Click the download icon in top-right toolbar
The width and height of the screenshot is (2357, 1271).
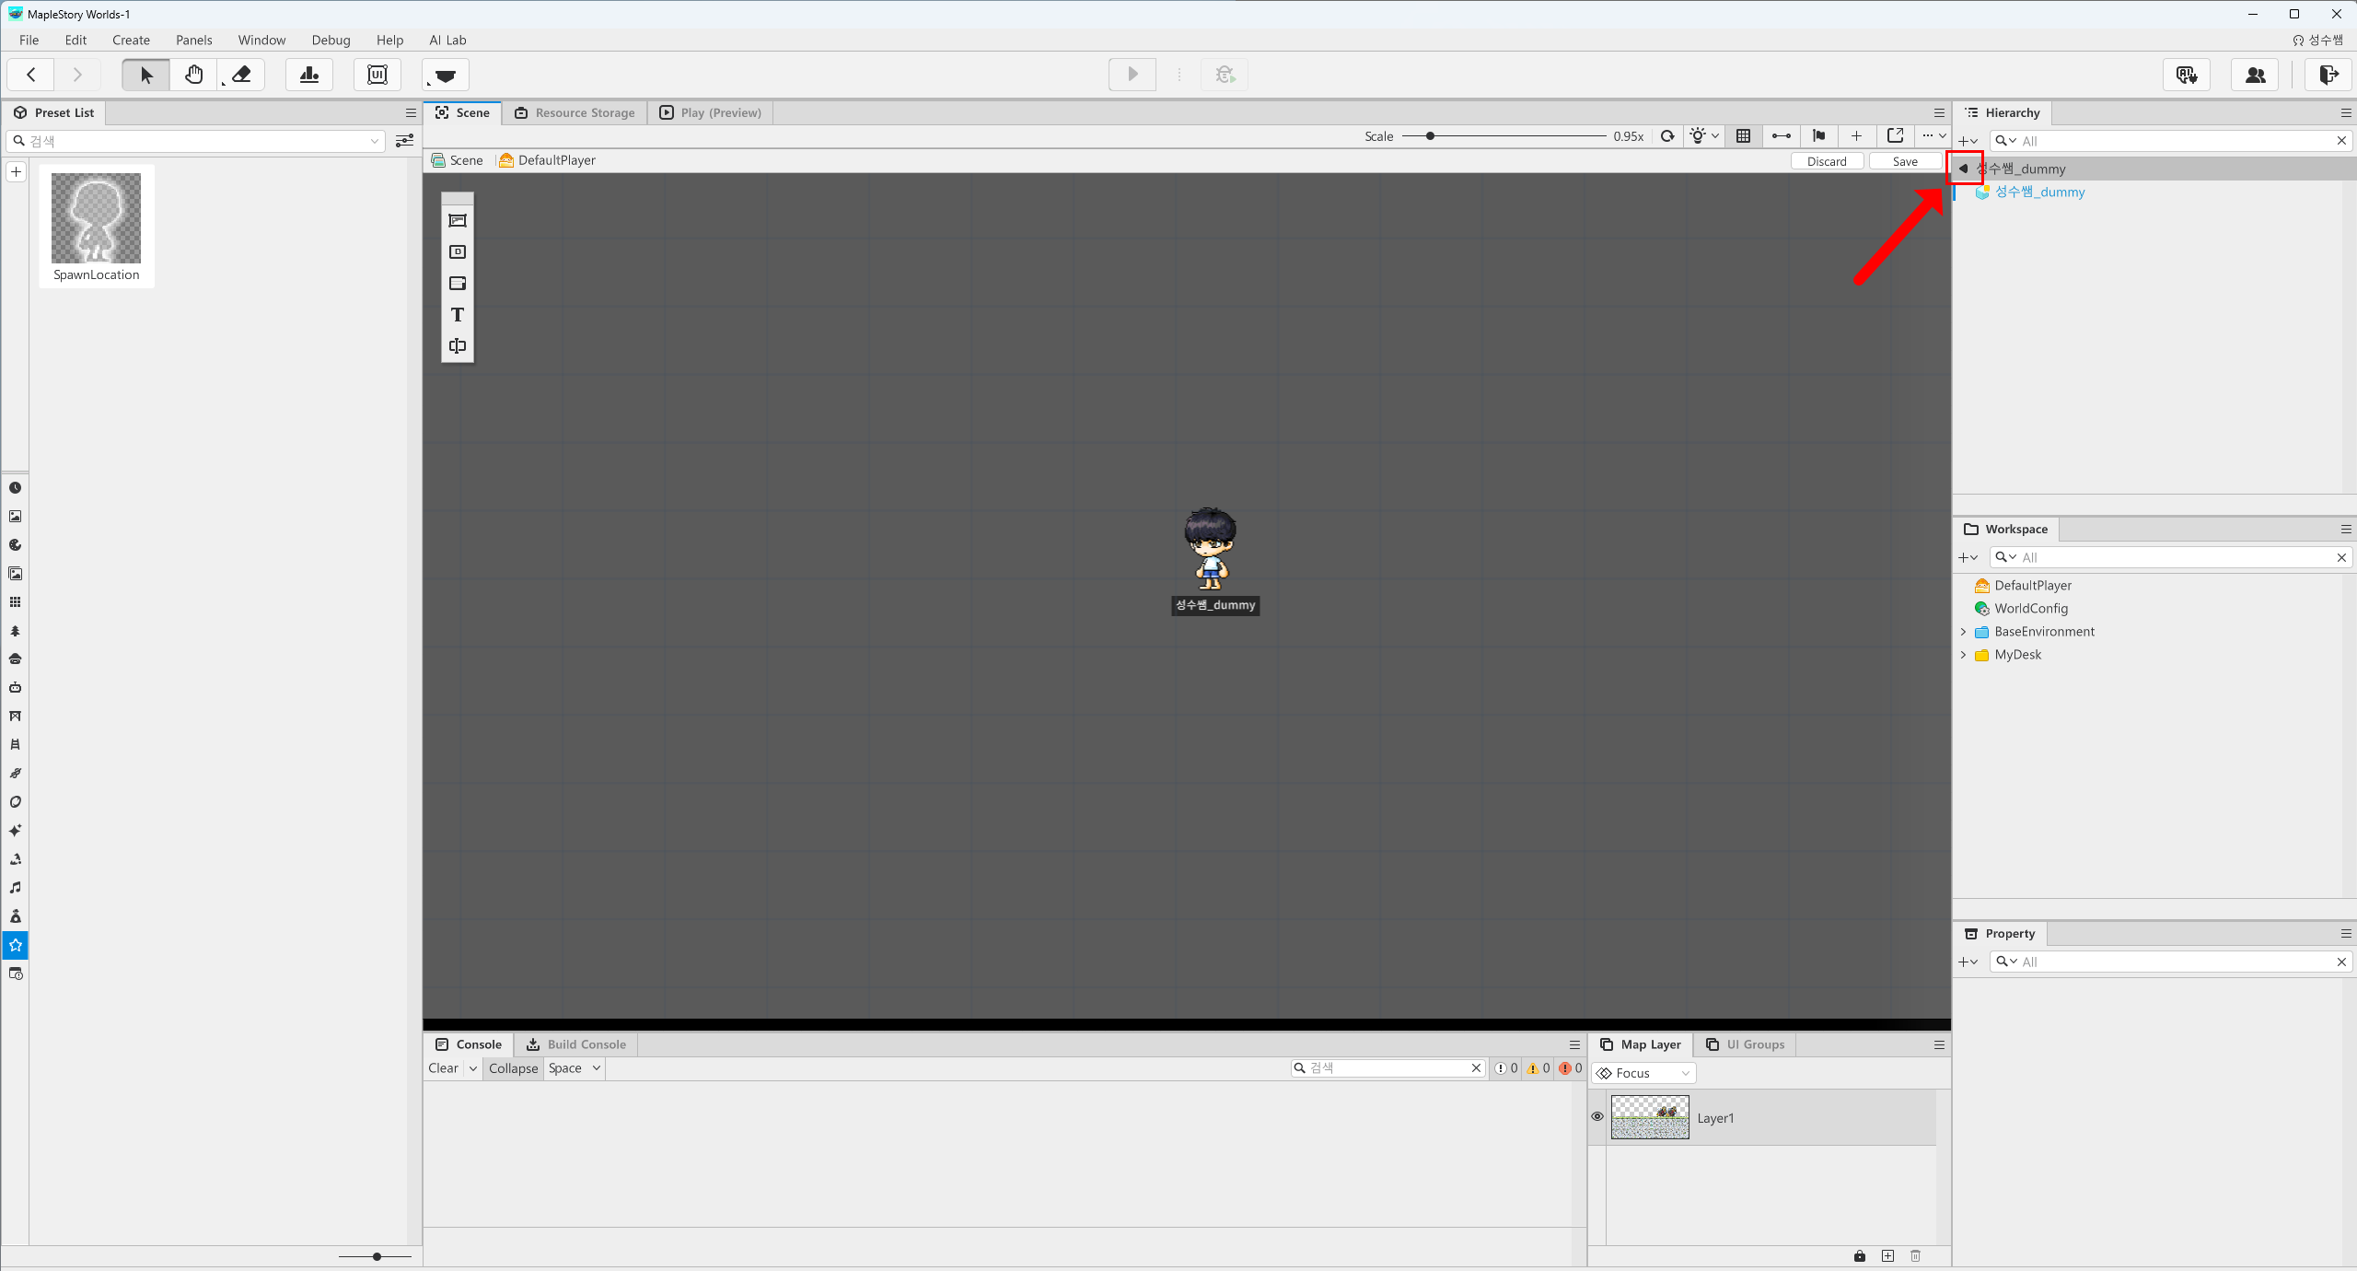point(2187,75)
